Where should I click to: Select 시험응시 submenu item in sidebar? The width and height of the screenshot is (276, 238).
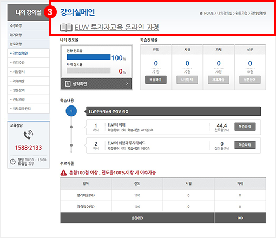coord(29,72)
